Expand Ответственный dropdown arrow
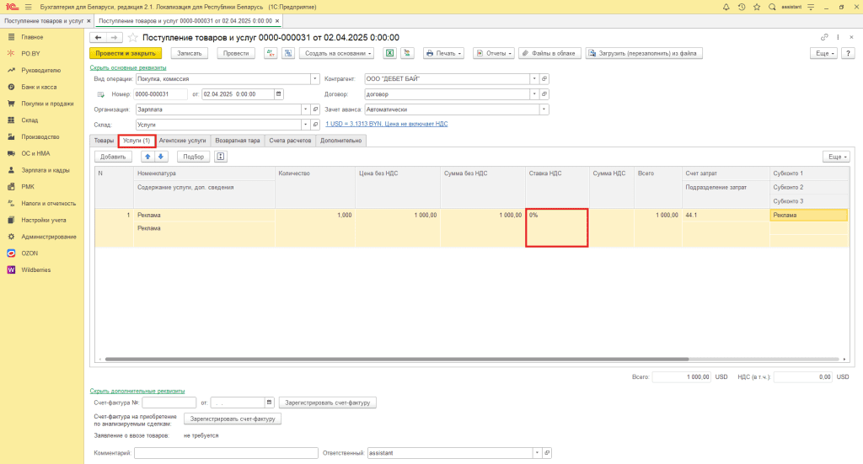 537,453
